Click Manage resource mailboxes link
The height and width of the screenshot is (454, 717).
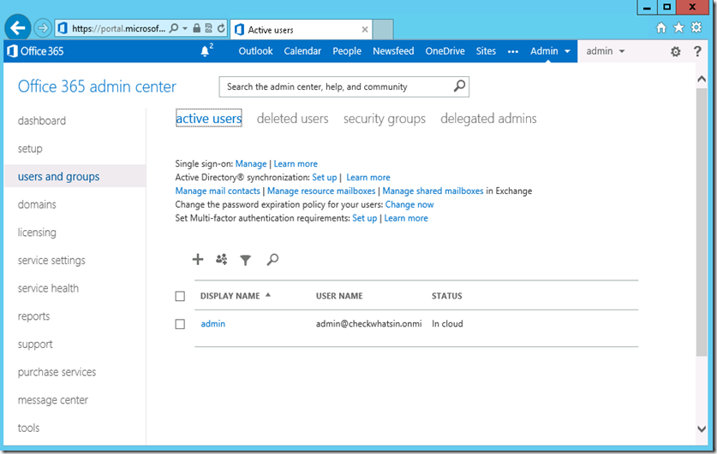pos(321,192)
